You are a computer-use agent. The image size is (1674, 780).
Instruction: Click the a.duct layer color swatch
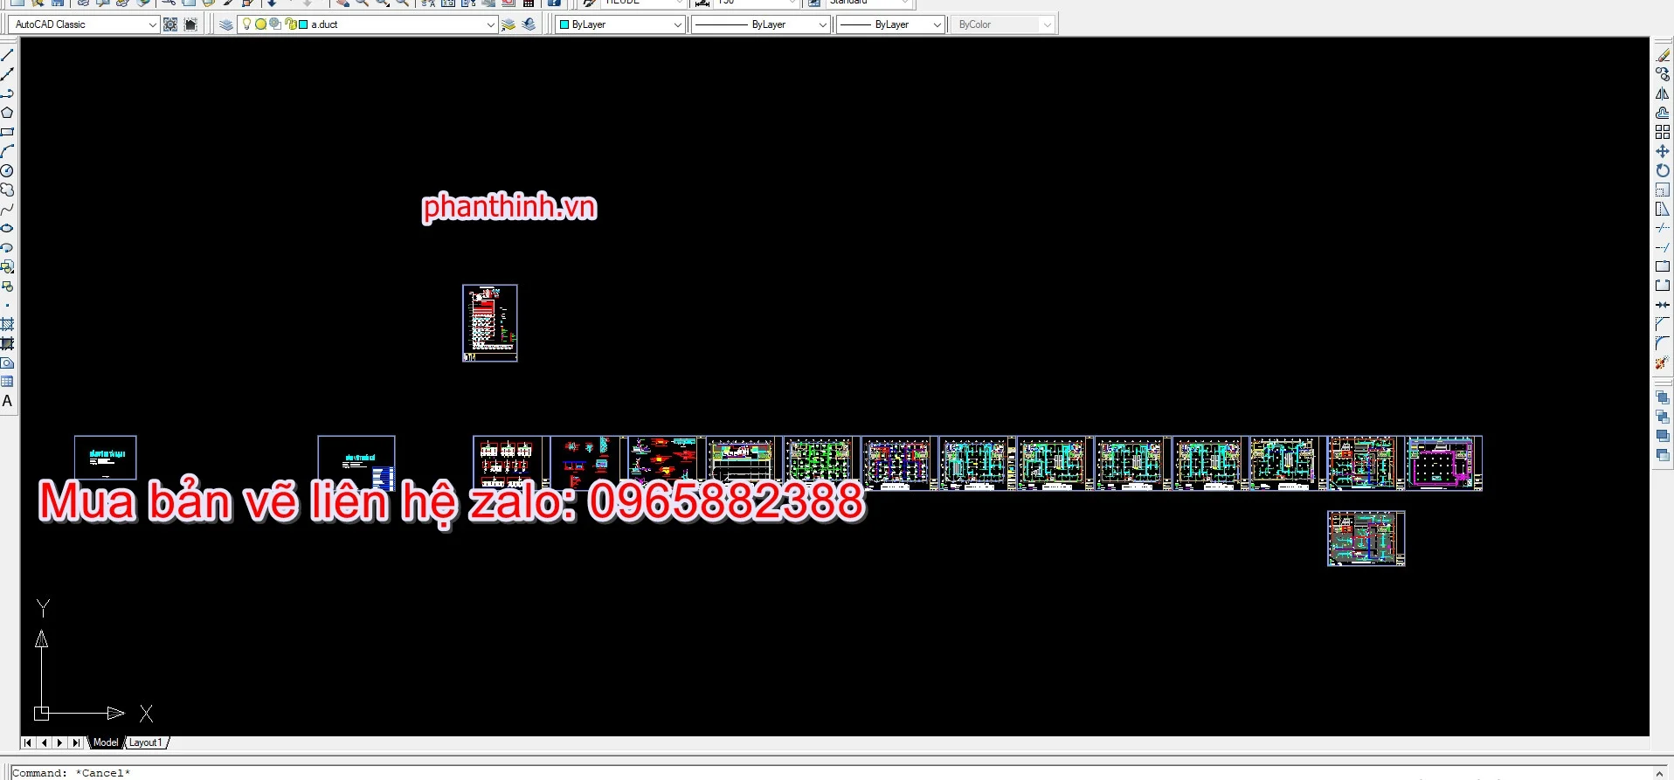pos(303,24)
